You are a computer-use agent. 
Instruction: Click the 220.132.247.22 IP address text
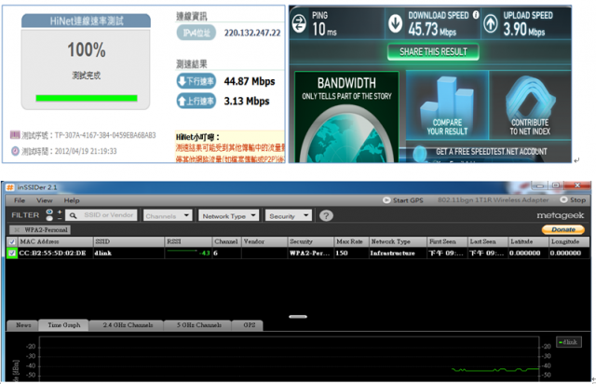point(252,33)
